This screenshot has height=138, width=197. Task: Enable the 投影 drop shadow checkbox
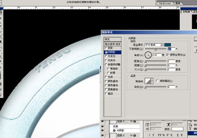[x=106, y=48]
